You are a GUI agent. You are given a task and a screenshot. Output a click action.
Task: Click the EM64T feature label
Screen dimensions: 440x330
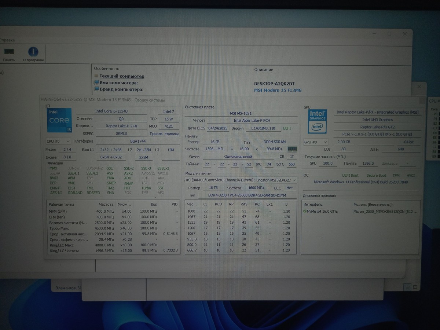[55, 188]
